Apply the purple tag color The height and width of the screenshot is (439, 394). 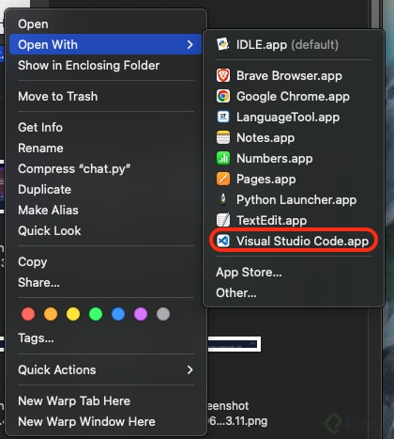click(141, 314)
